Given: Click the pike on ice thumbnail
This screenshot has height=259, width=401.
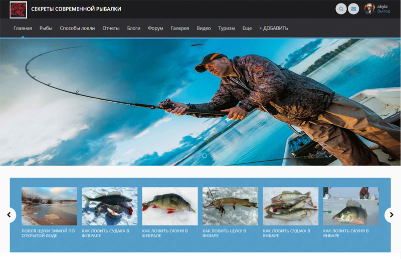Looking at the screenshot, I should pos(231,206).
